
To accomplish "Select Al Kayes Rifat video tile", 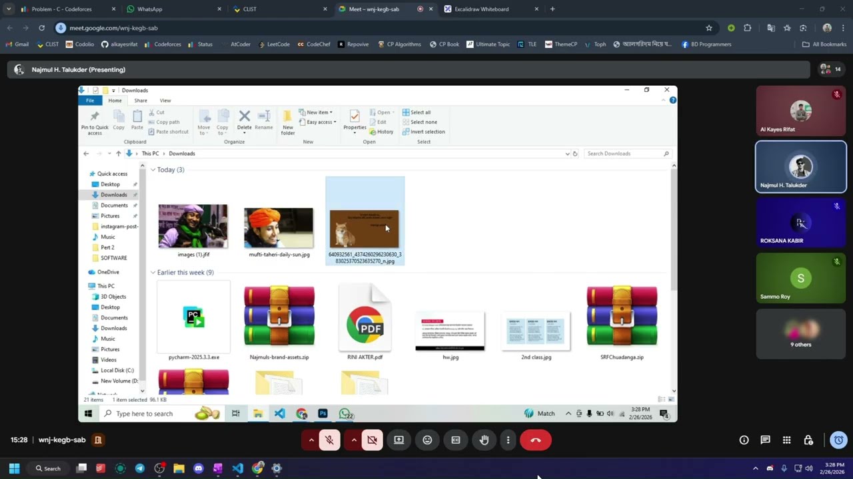I will coord(801,110).
